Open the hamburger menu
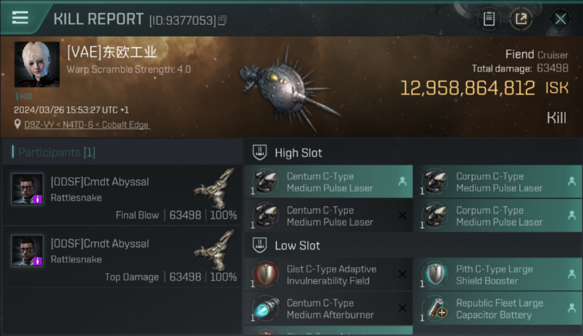Viewport: 583px width, 336px height. [20, 18]
